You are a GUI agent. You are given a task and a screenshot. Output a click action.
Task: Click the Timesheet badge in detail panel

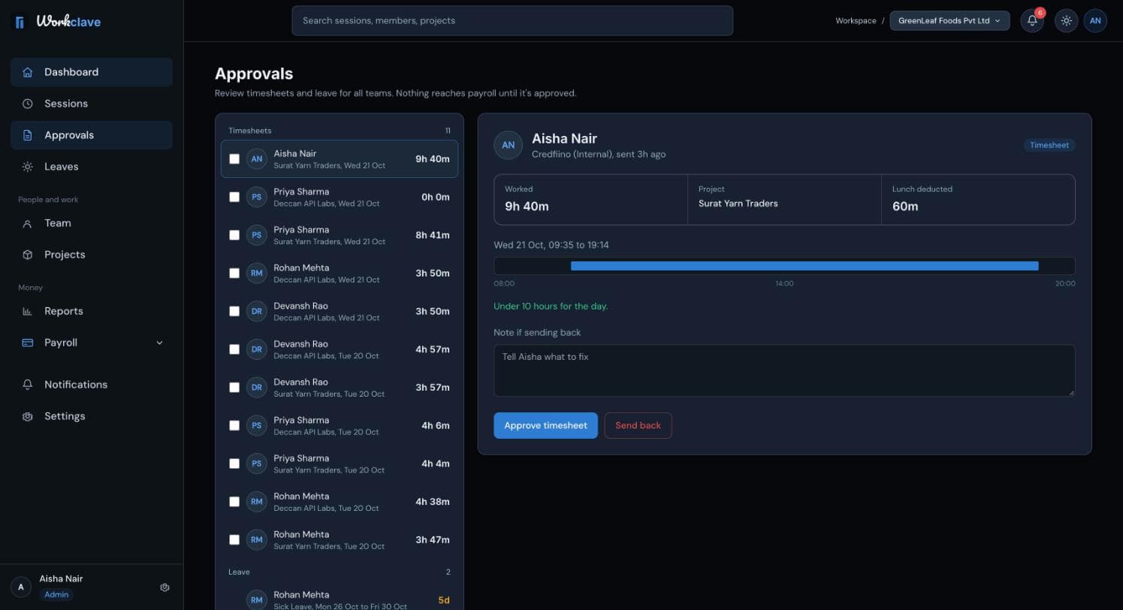[x=1049, y=145]
